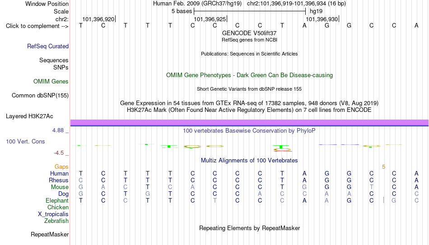The height and width of the screenshot is (245, 429).
Task: Click the faded G in Mouse row's first column
Action: click(81, 187)
